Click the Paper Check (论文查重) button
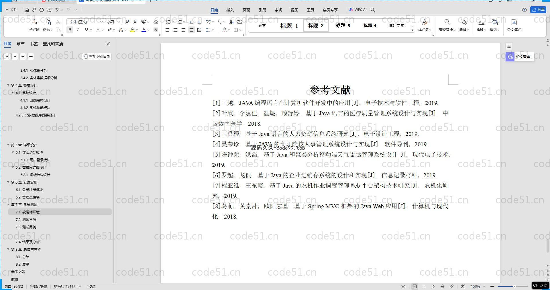 point(520,57)
